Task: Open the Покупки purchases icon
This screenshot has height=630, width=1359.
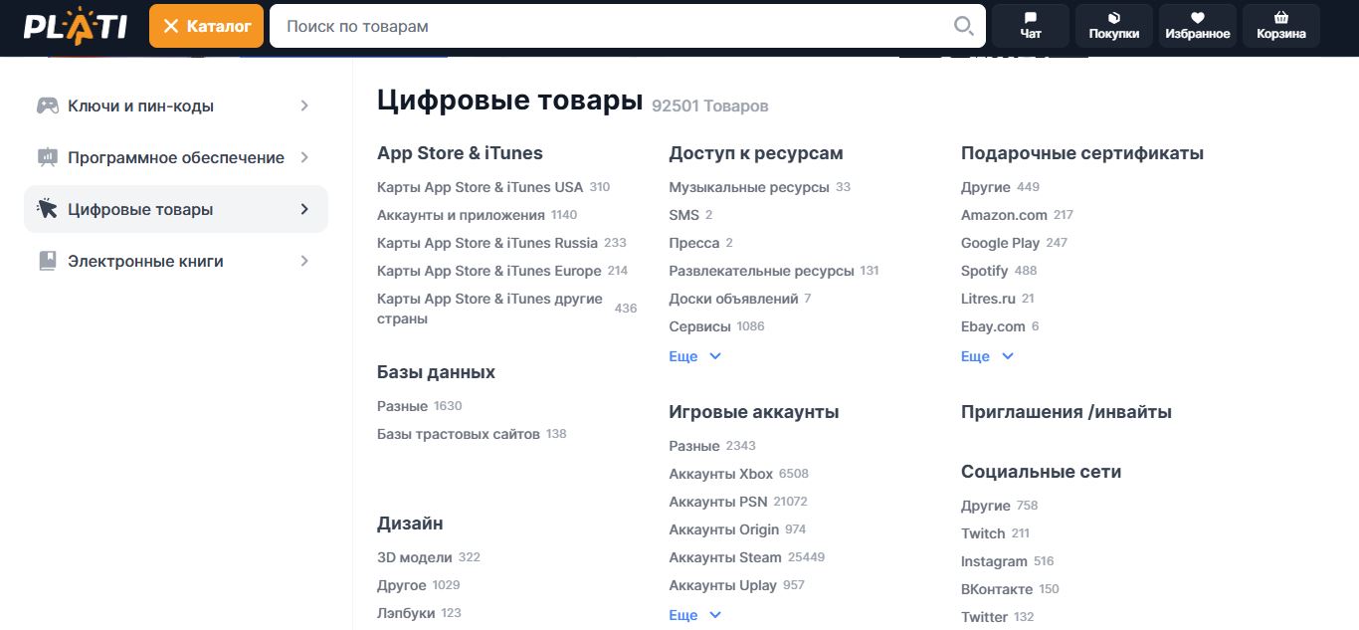Action: point(1114,18)
